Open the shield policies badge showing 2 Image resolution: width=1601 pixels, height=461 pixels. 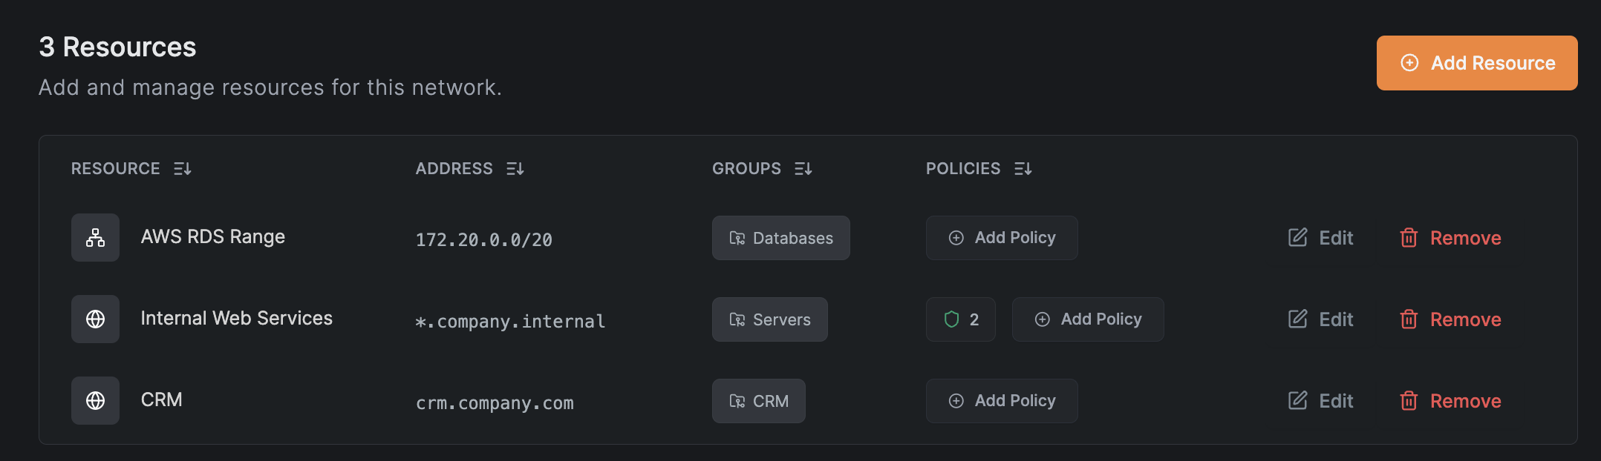click(x=960, y=319)
